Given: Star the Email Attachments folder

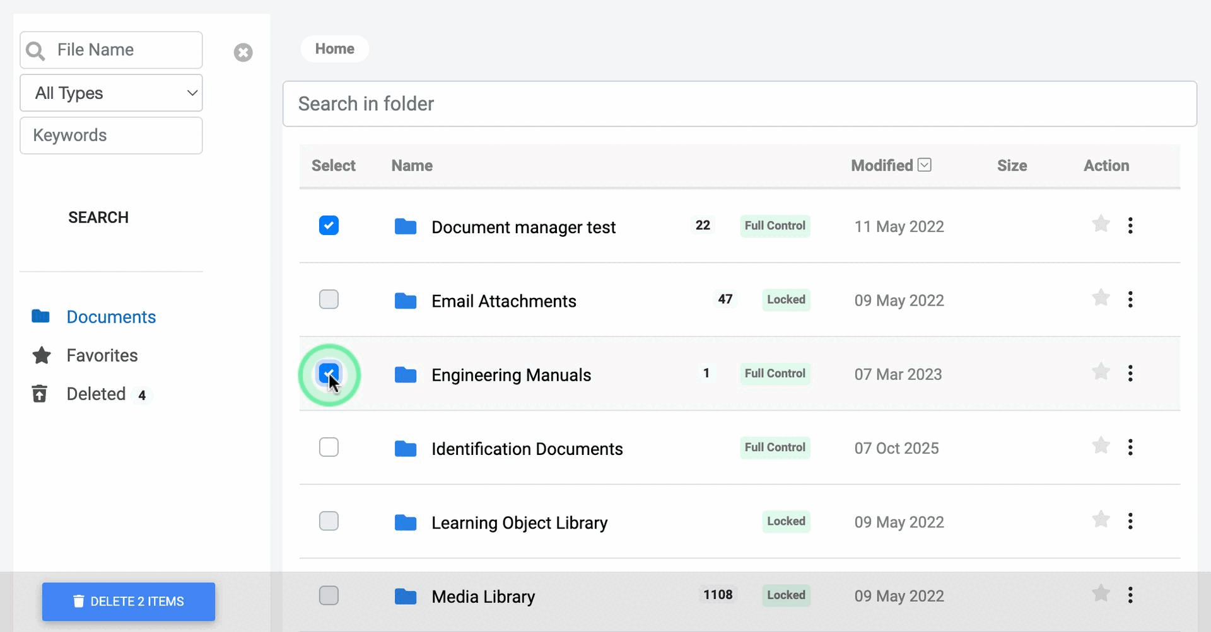Looking at the screenshot, I should coord(1101,298).
